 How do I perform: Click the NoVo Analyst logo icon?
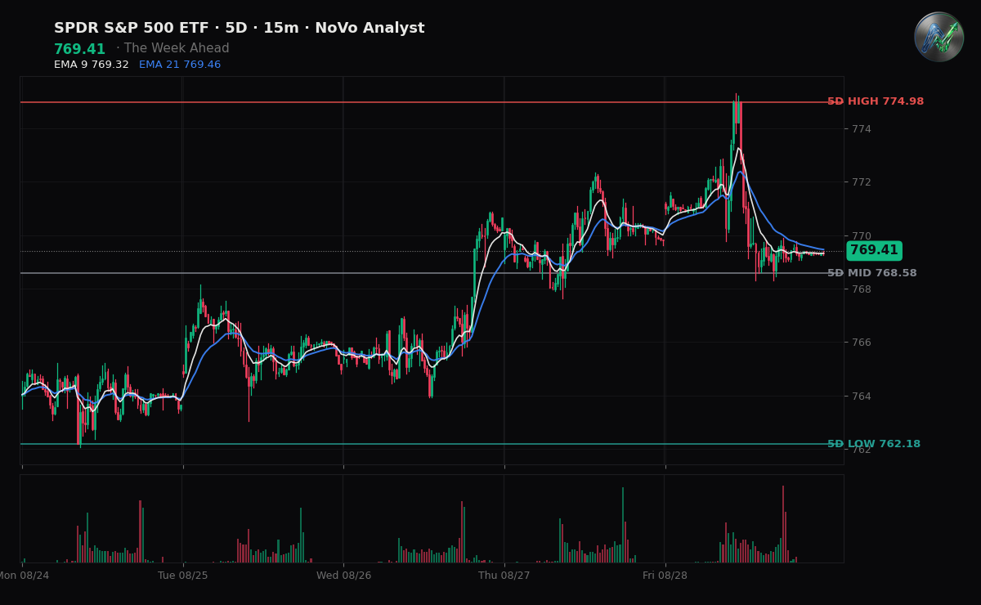(x=938, y=37)
